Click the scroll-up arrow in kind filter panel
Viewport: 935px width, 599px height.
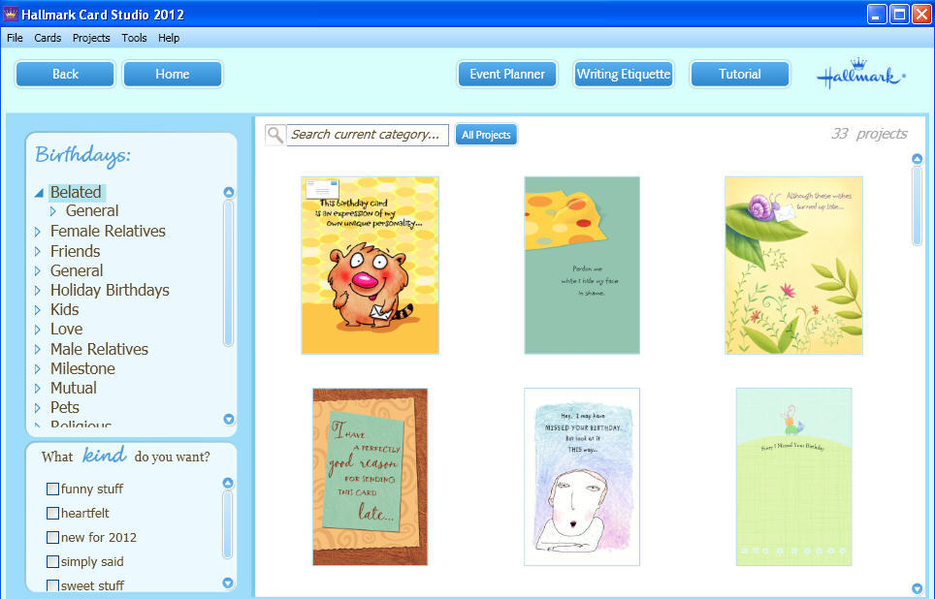(x=228, y=483)
